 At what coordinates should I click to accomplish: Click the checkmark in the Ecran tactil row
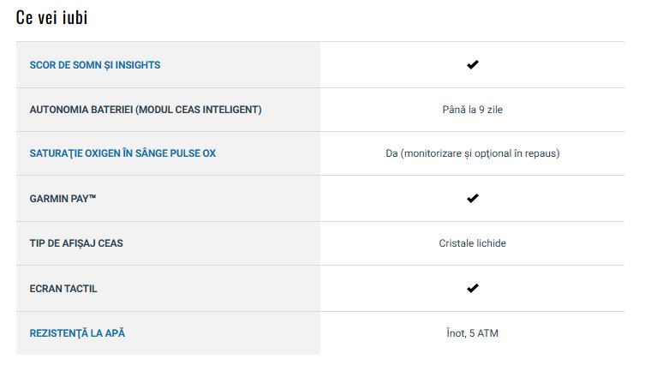point(473,288)
